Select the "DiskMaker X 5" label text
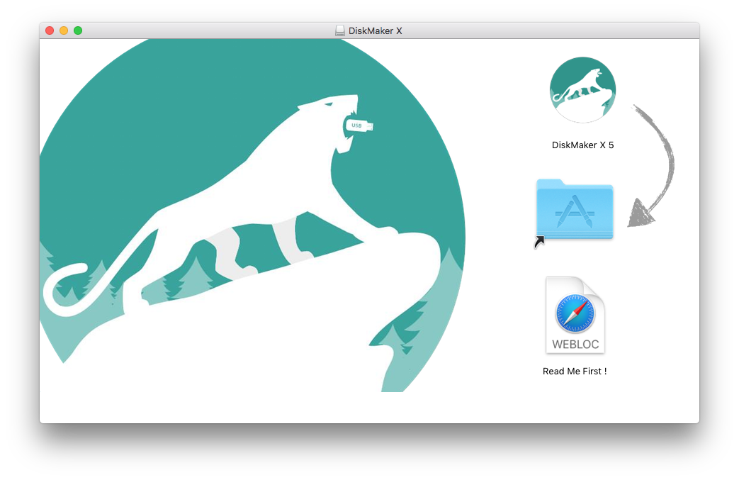Image resolution: width=739 pixels, height=480 pixels. [x=582, y=145]
